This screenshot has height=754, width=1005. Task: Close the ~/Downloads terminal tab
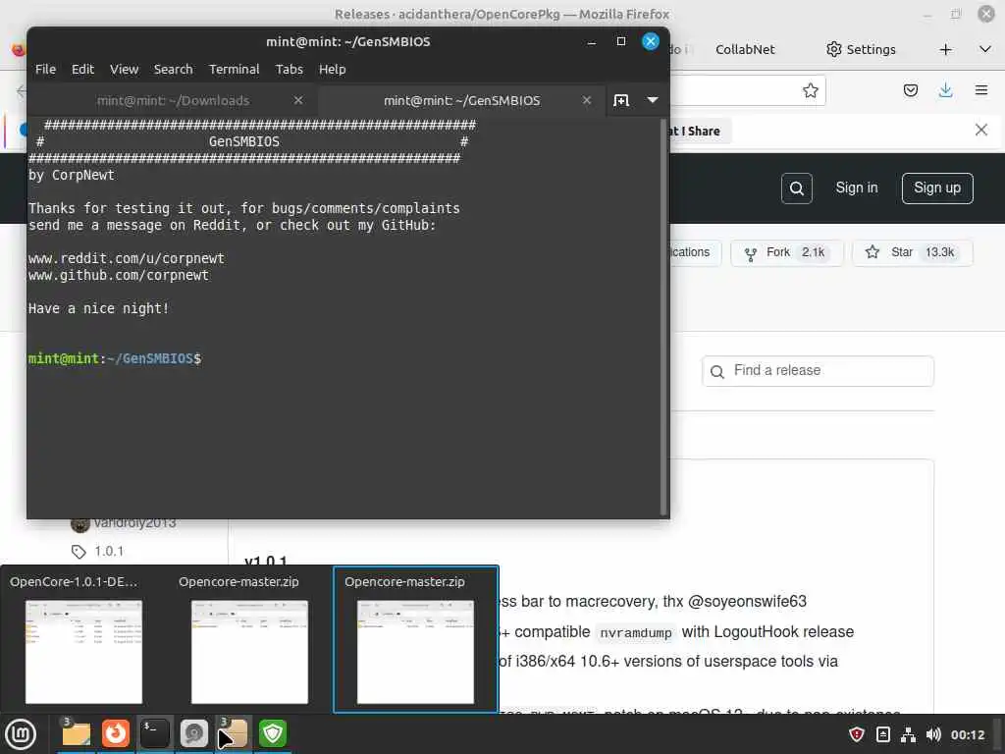[x=298, y=100]
